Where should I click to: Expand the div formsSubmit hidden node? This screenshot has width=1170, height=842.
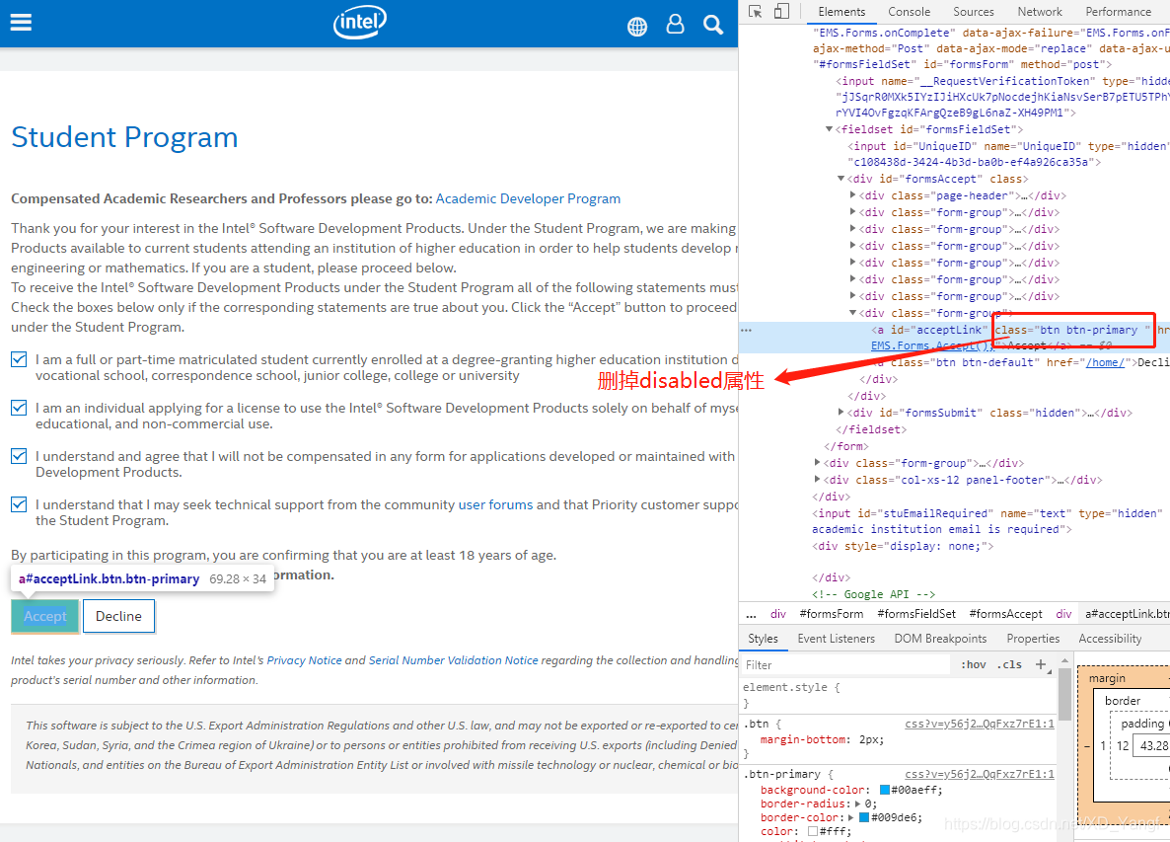[841, 412]
